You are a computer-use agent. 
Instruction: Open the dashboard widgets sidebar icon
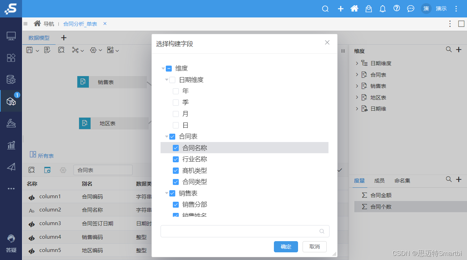pos(11,58)
